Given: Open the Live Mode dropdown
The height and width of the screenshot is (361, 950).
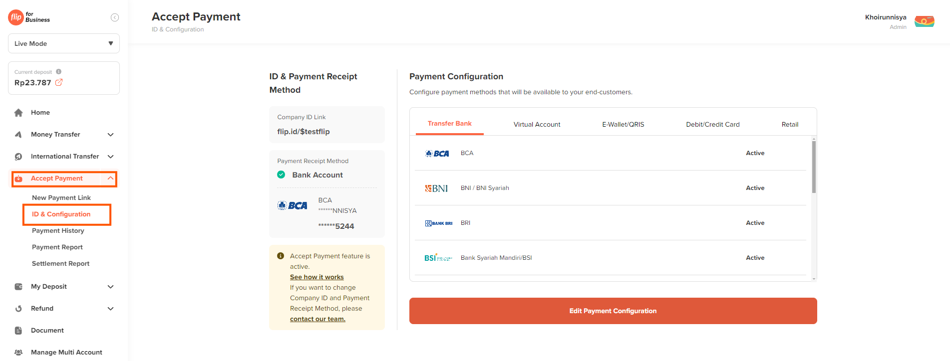Looking at the screenshot, I should (x=63, y=43).
